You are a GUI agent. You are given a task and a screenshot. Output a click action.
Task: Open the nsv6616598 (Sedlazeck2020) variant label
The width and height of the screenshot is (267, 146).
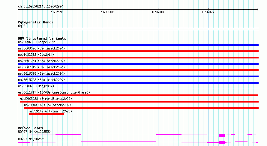(x=41, y=73)
